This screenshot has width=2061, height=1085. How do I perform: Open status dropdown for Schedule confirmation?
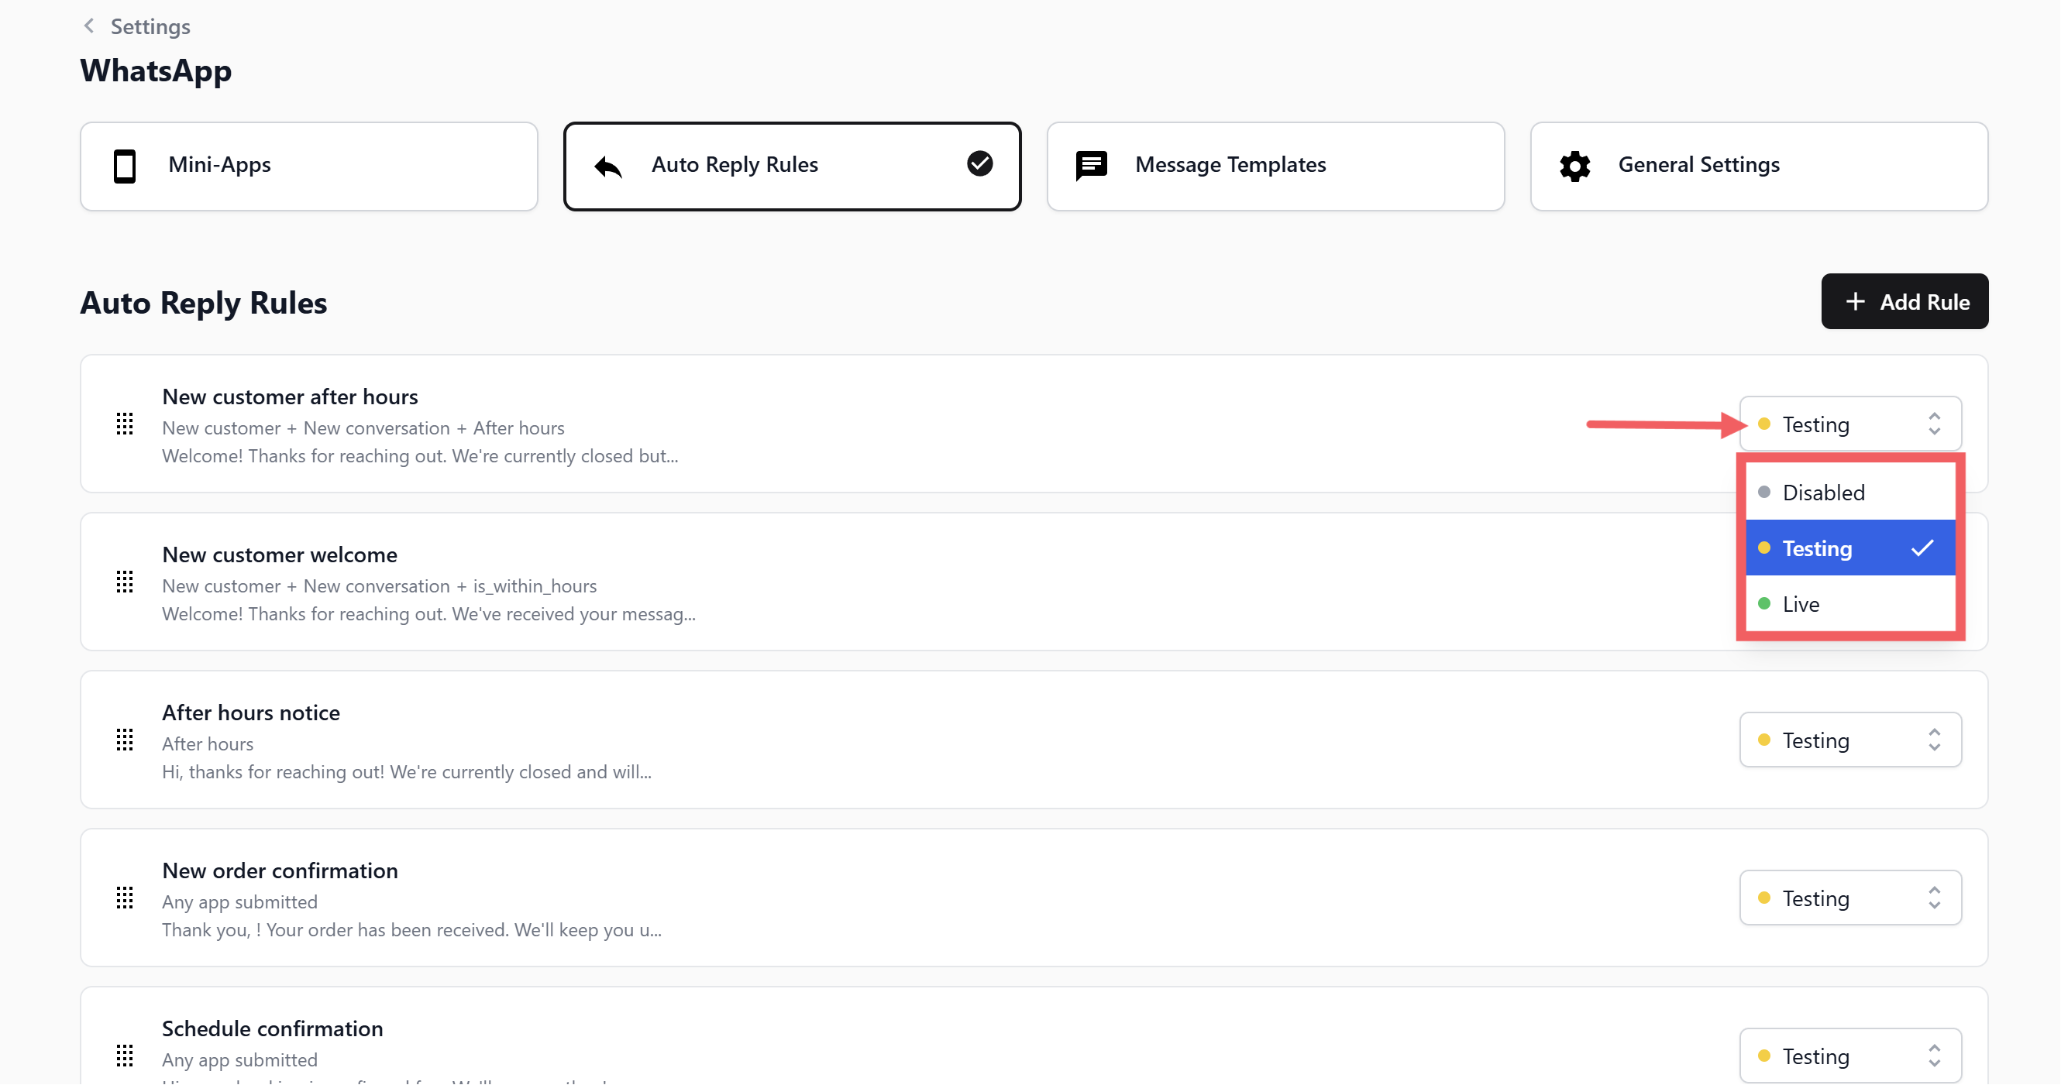(1849, 1056)
